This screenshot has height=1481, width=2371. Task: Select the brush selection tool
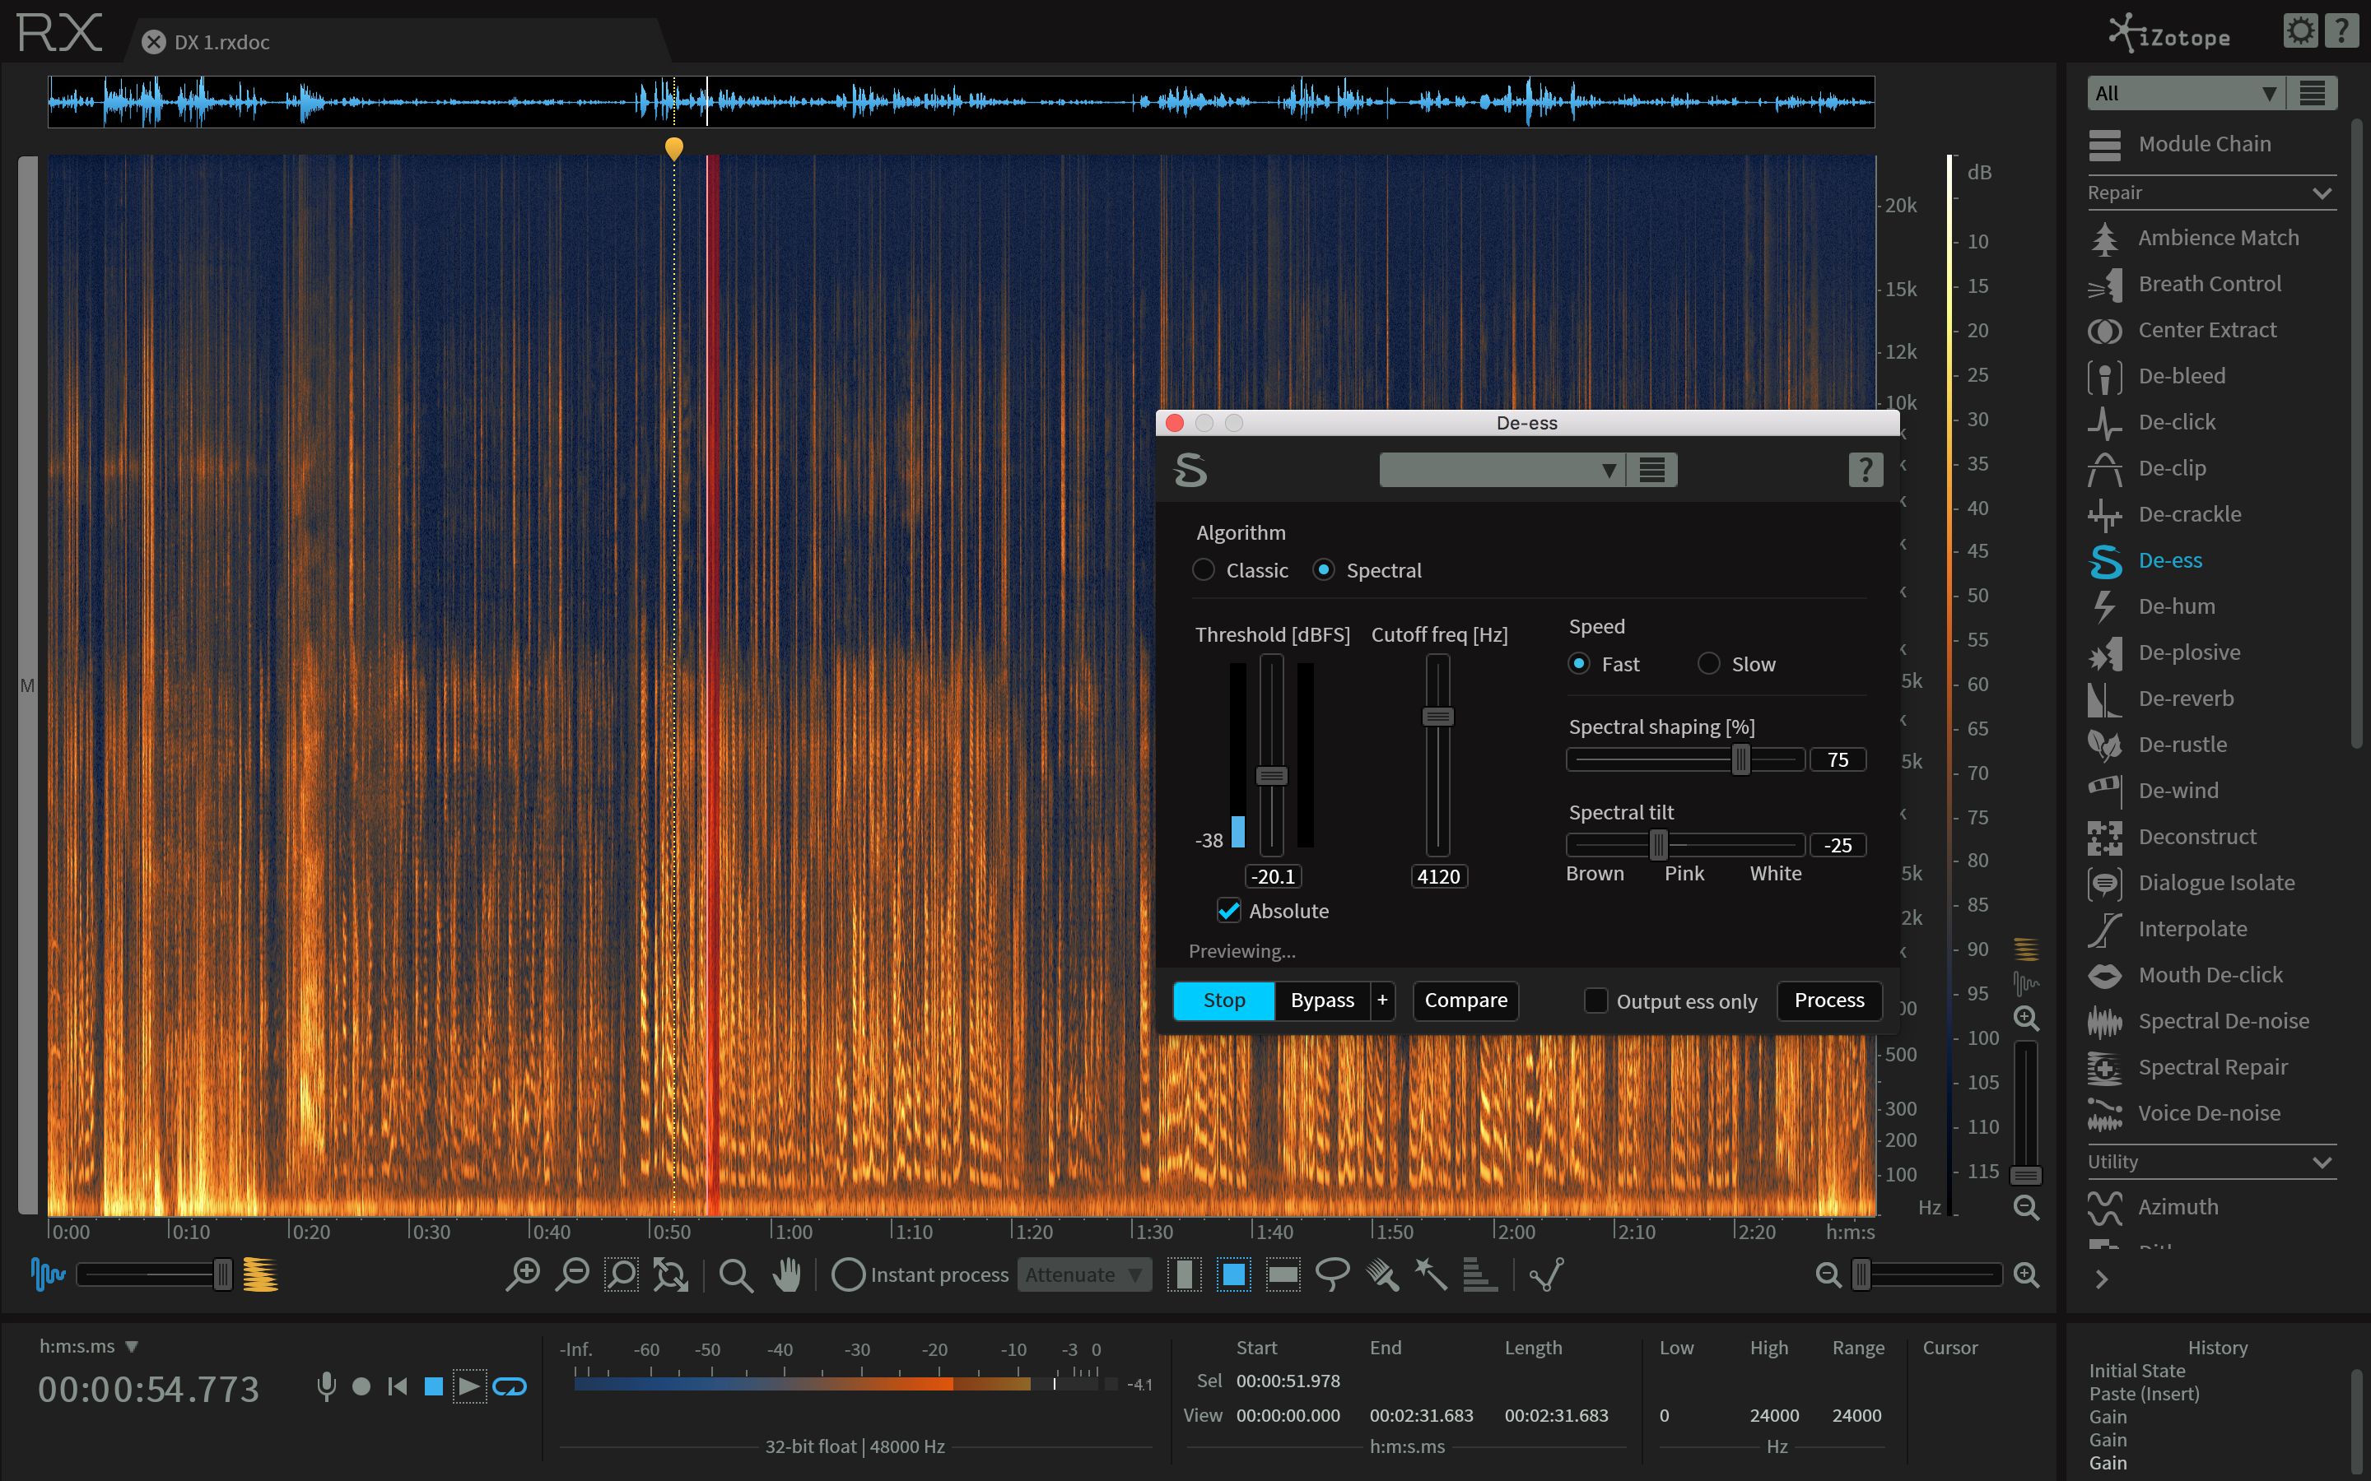coord(1381,1274)
